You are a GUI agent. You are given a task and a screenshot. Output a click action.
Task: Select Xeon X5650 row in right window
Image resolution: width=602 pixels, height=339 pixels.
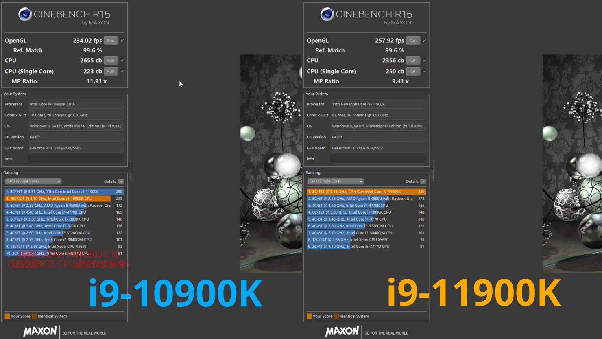[366, 240]
